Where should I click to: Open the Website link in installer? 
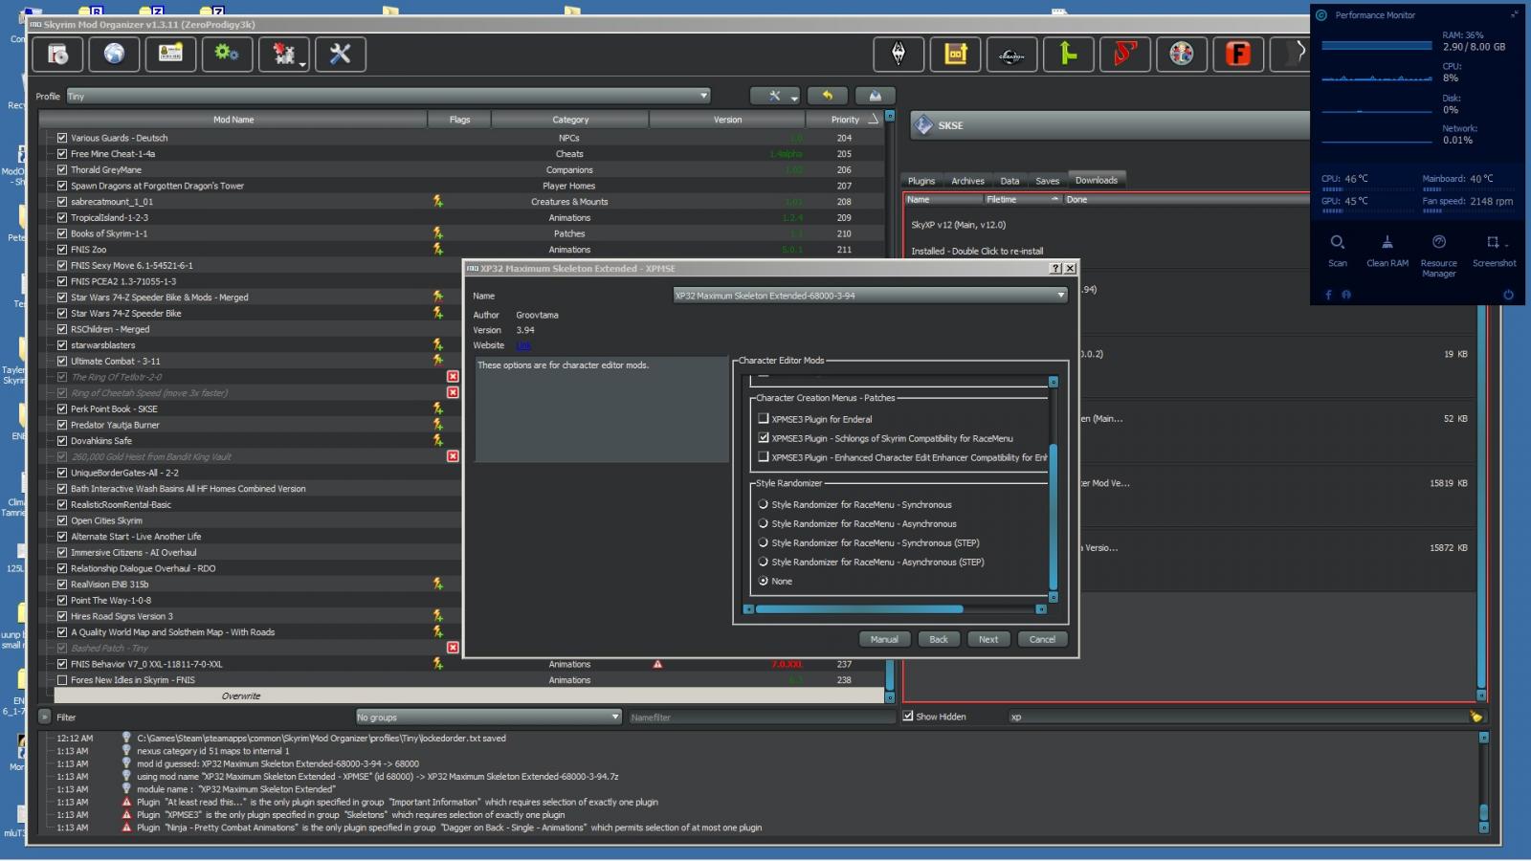tap(522, 345)
